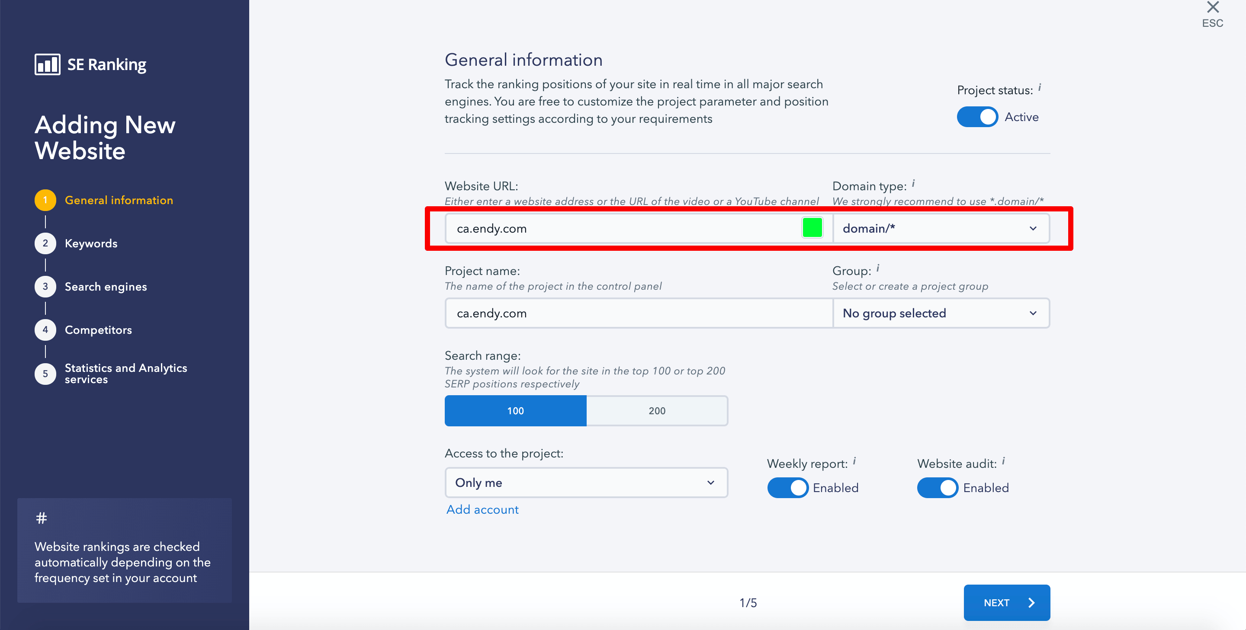
Task: Disable the Weekly report toggle
Action: pos(789,487)
